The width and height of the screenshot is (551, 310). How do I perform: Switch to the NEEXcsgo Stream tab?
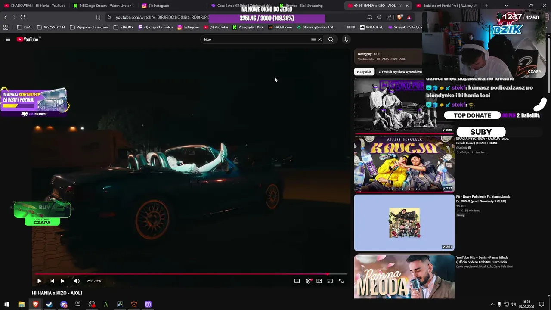pyautogui.click(x=103, y=6)
